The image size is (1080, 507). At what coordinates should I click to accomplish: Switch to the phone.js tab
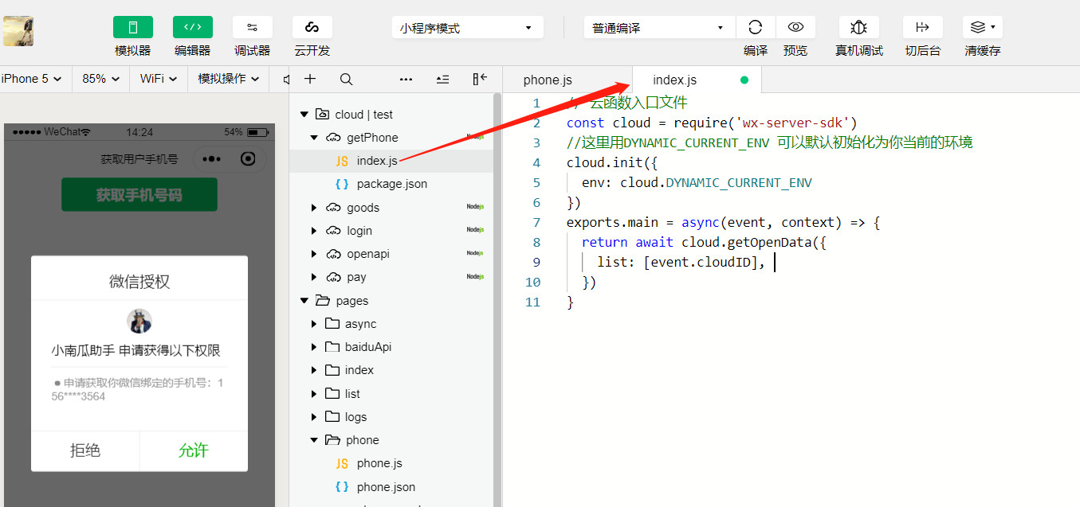pyautogui.click(x=548, y=80)
